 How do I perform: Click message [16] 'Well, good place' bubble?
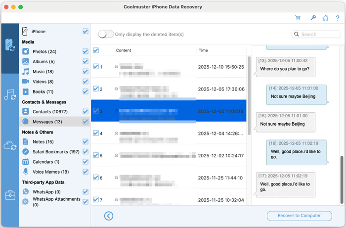(x=297, y=152)
